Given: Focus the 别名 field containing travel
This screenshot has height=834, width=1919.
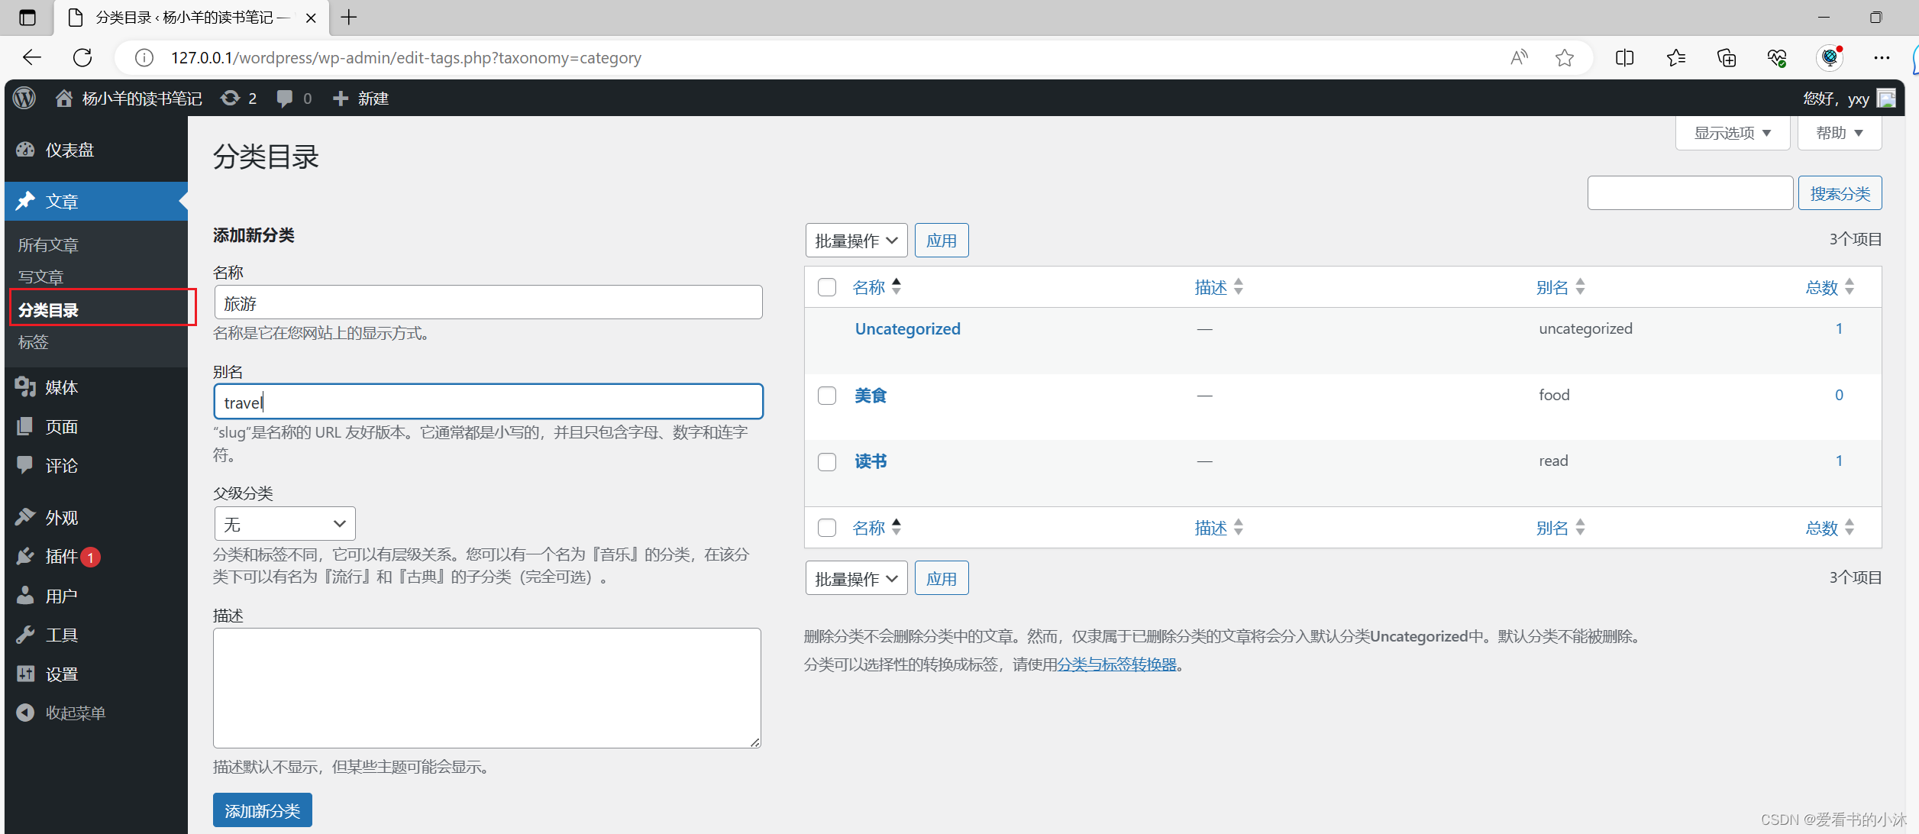Looking at the screenshot, I should click(489, 402).
